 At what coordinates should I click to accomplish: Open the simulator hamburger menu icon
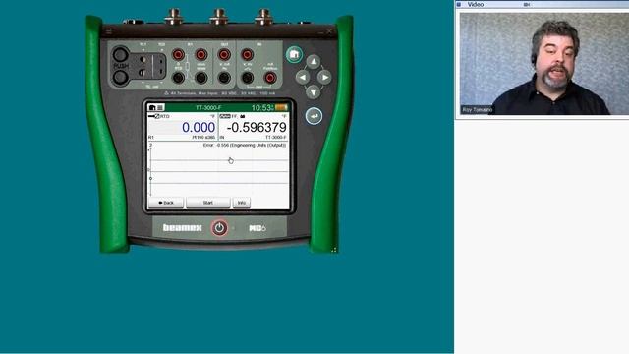[109, 30]
